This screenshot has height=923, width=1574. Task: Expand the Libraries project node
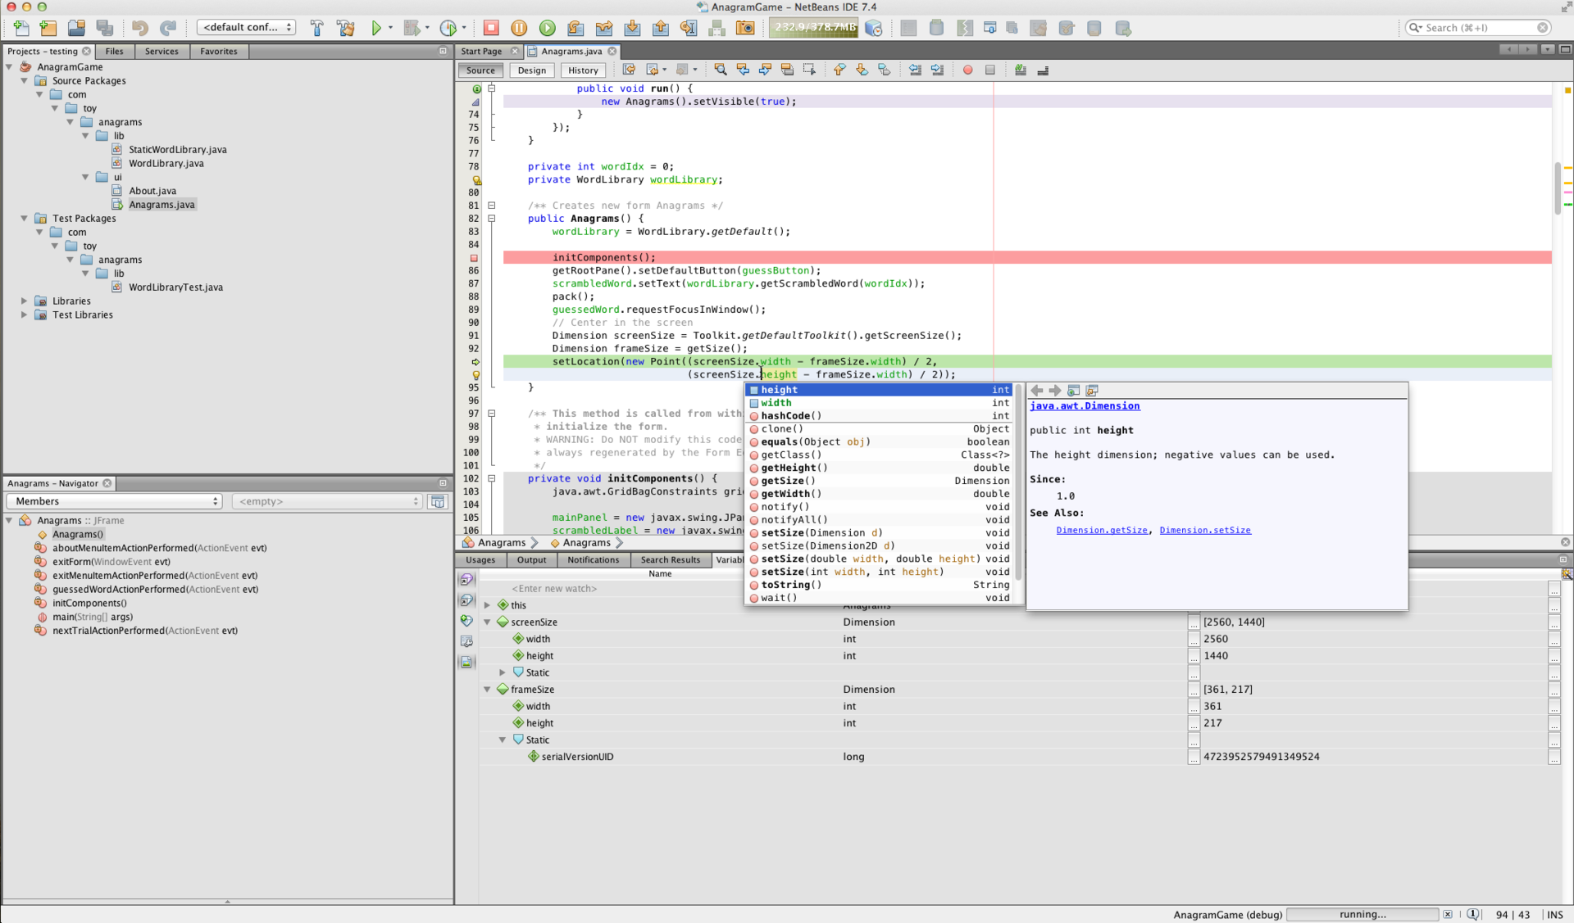pos(24,301)
